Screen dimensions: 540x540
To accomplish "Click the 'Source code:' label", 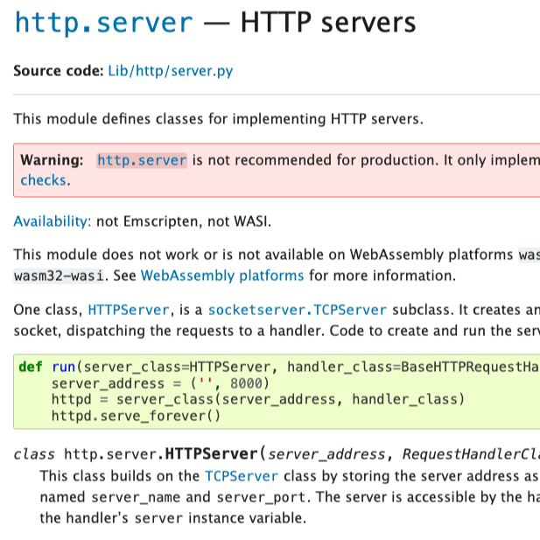I will point(59,71).
